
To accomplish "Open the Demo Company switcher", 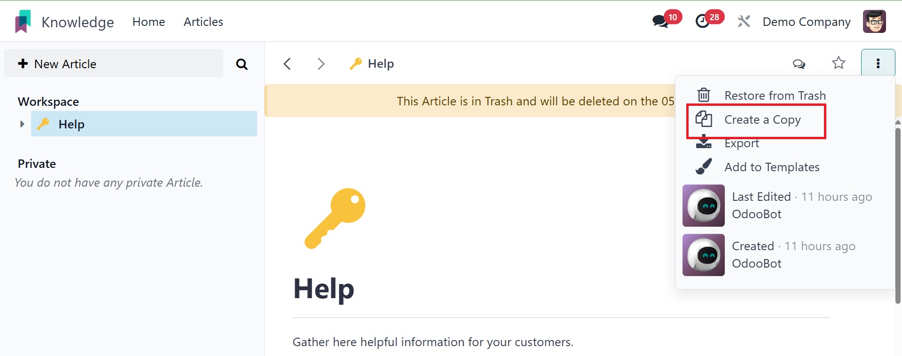I will click(x=807, y=22).
